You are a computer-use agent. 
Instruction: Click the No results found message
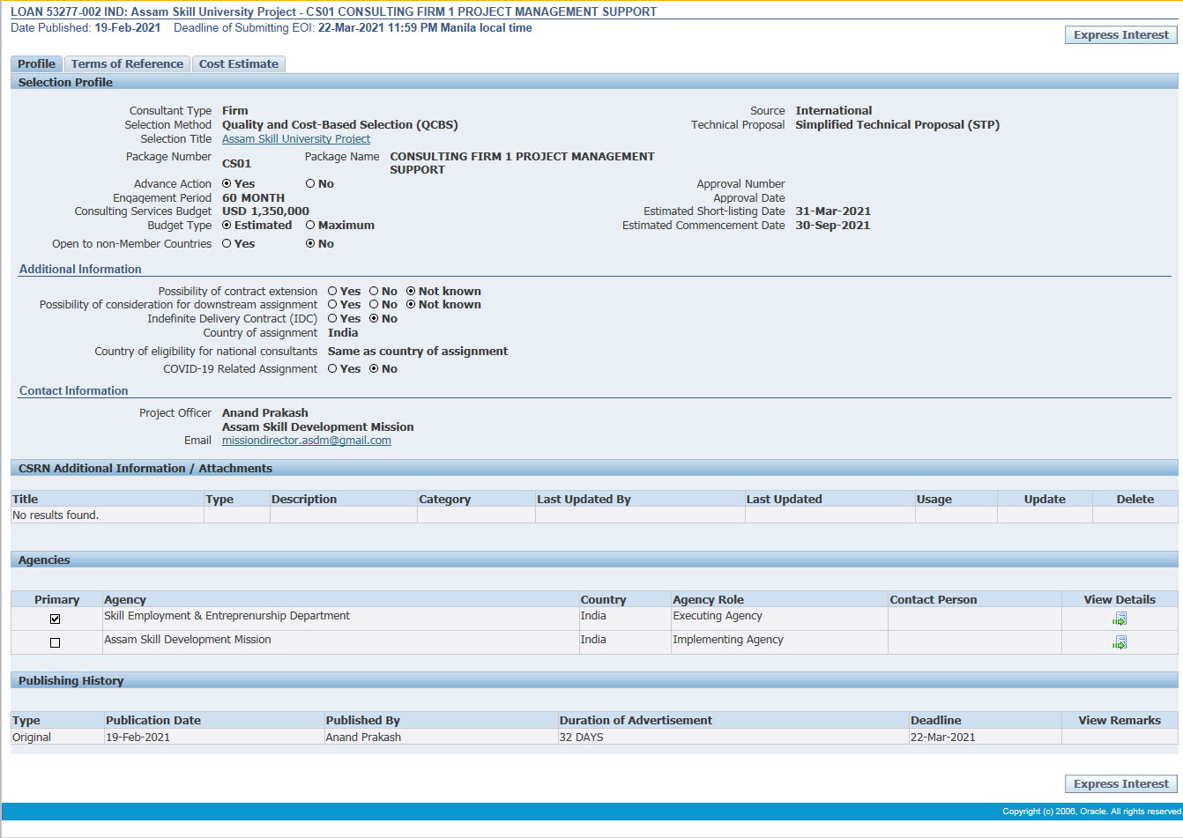pos(56,515)
